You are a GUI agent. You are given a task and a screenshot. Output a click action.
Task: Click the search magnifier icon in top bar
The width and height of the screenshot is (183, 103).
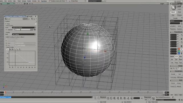(103, 1)
